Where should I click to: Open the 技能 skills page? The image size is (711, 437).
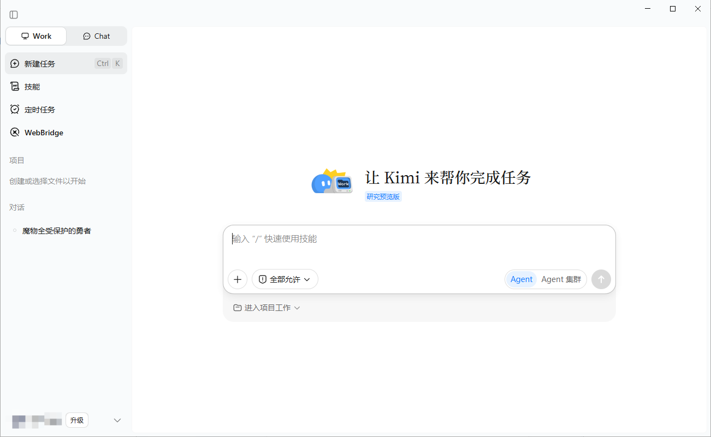pos(66,86)
